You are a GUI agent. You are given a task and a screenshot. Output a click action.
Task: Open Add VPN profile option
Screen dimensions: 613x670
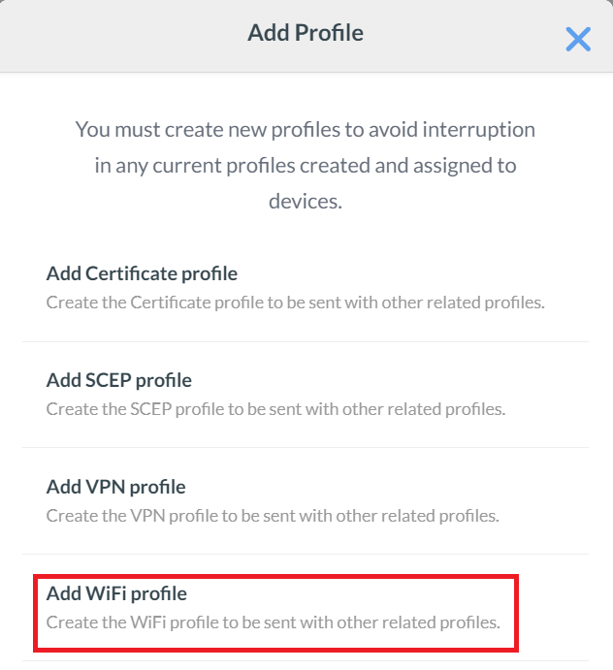115,486
